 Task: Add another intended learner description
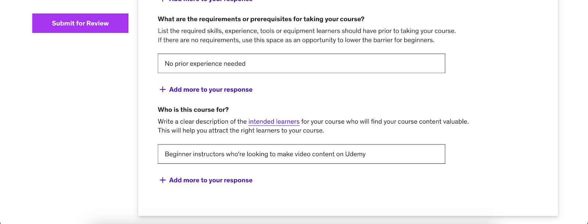tap(210, 180)
